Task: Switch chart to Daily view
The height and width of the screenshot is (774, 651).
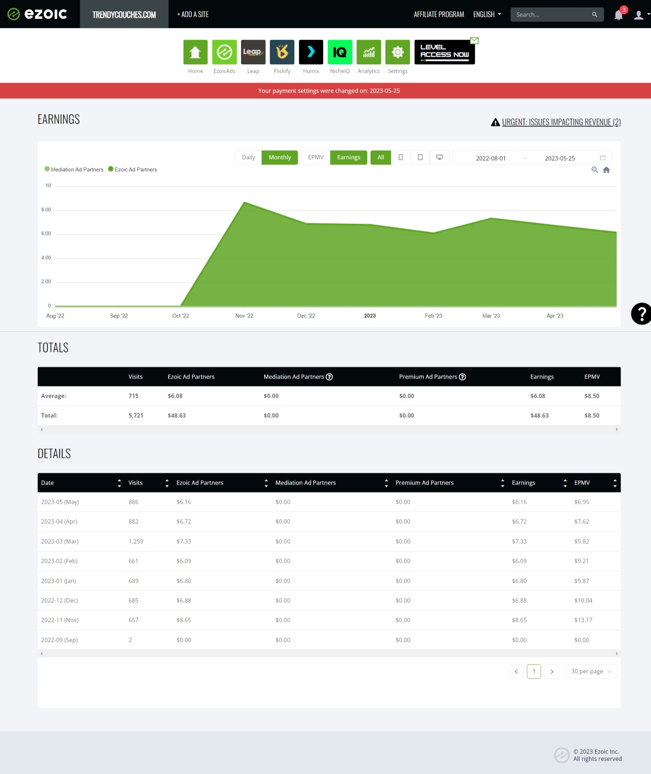Action: (x=248, y=157)
